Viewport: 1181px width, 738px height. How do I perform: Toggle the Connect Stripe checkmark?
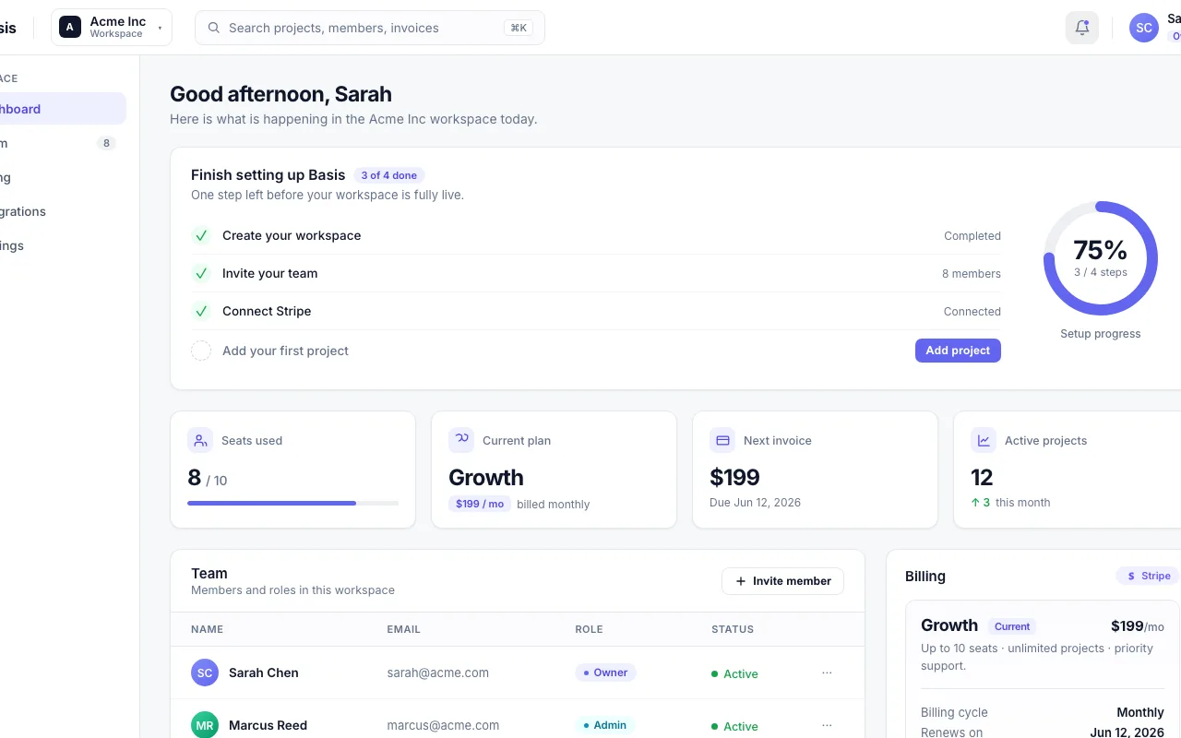pos(201,311)
